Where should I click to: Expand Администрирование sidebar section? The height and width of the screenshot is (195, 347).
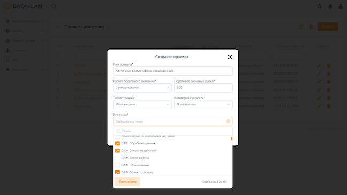[25, 21]
